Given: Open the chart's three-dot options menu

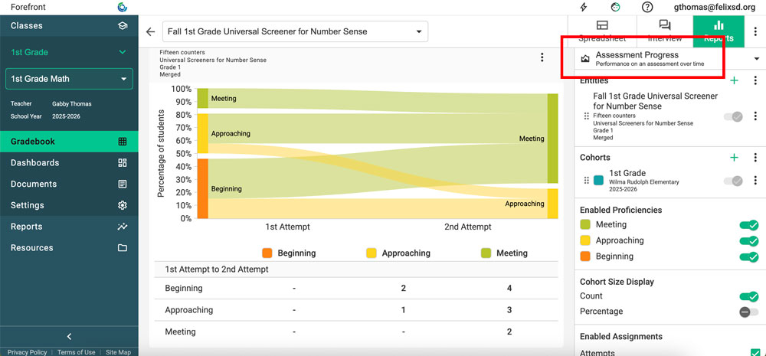Looking at the screenshot, I should click(x=542, y=57).
